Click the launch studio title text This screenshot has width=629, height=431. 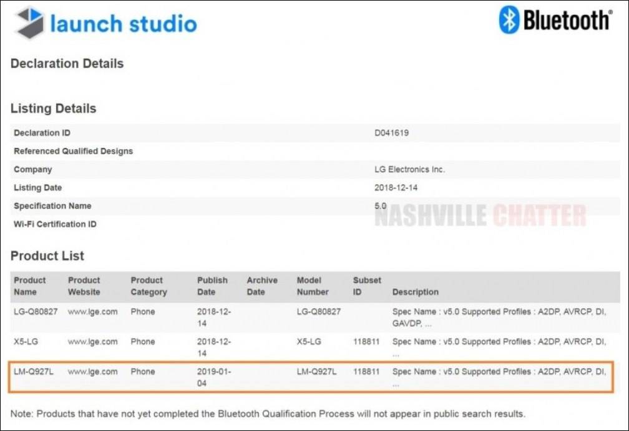coord(124,24)
